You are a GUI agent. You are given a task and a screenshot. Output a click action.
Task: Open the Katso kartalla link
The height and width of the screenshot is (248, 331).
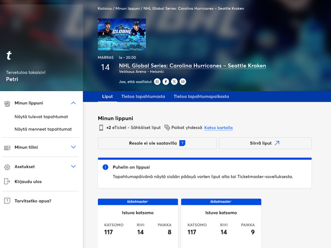[219, 128]
